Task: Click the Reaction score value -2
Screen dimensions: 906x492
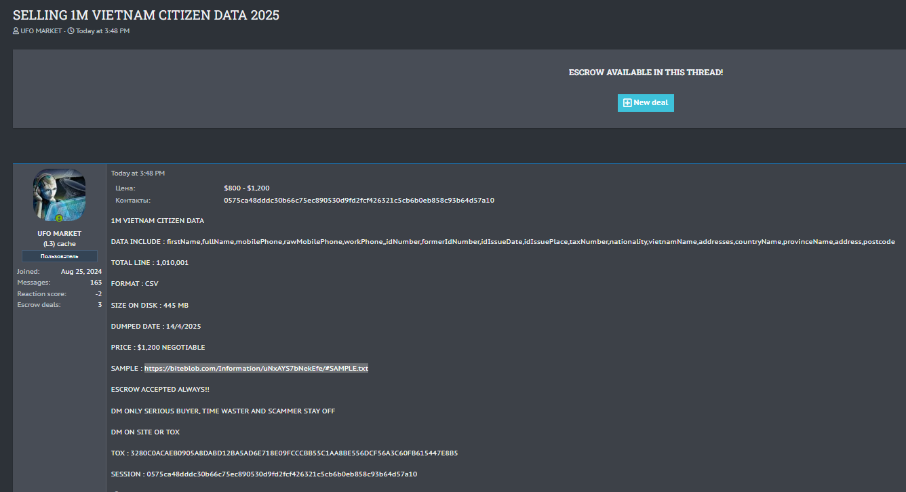Action: coord(98,294)
